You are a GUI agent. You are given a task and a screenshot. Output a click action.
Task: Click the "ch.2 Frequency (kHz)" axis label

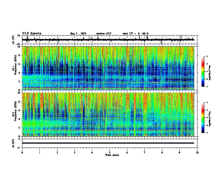coord(15,111)
